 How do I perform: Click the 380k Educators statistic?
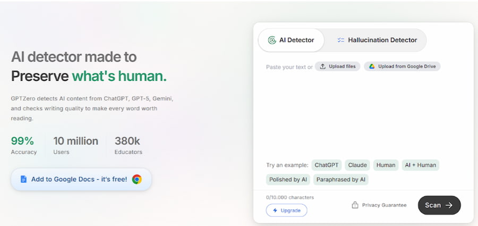(x=129, y=145)
